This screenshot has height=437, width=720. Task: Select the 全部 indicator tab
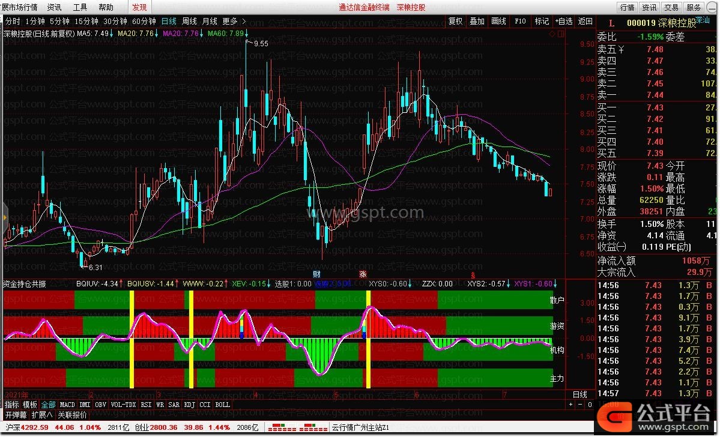point(48,405)
